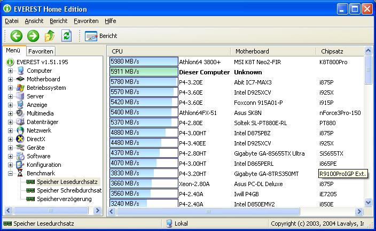This screenshot has width=376, height=231.
Task: Expand the Computer tree node
Action: tap(10, 71)
